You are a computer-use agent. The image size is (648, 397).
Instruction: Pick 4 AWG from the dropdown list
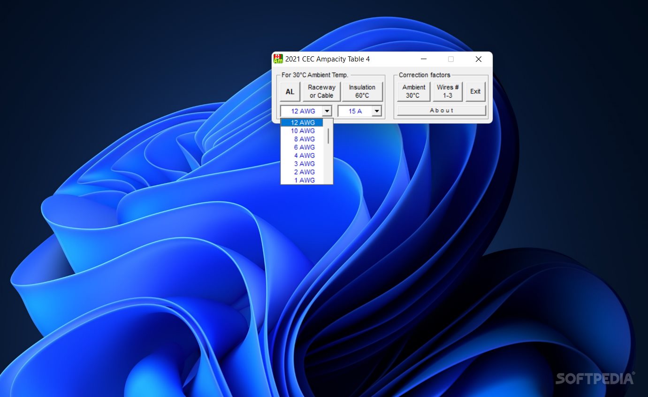coord(303,155)
